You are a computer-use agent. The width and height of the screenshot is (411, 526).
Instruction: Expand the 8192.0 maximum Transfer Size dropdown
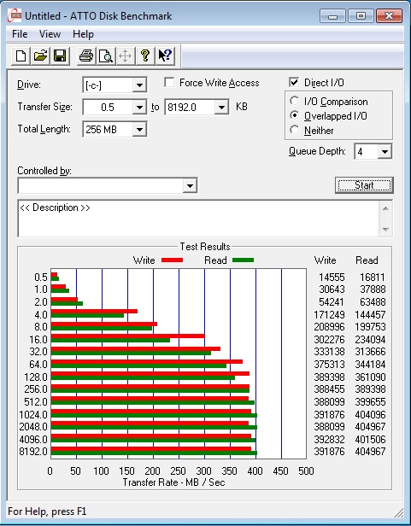(x=221, y=108)
